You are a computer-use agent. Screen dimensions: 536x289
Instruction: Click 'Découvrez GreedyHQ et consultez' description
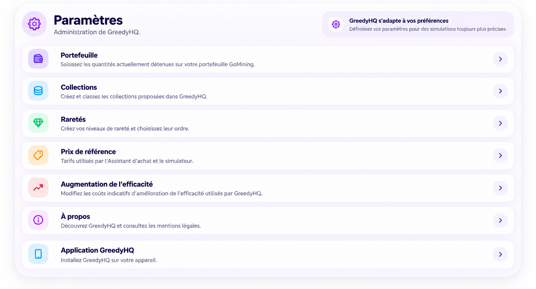(x=131, y=226)
